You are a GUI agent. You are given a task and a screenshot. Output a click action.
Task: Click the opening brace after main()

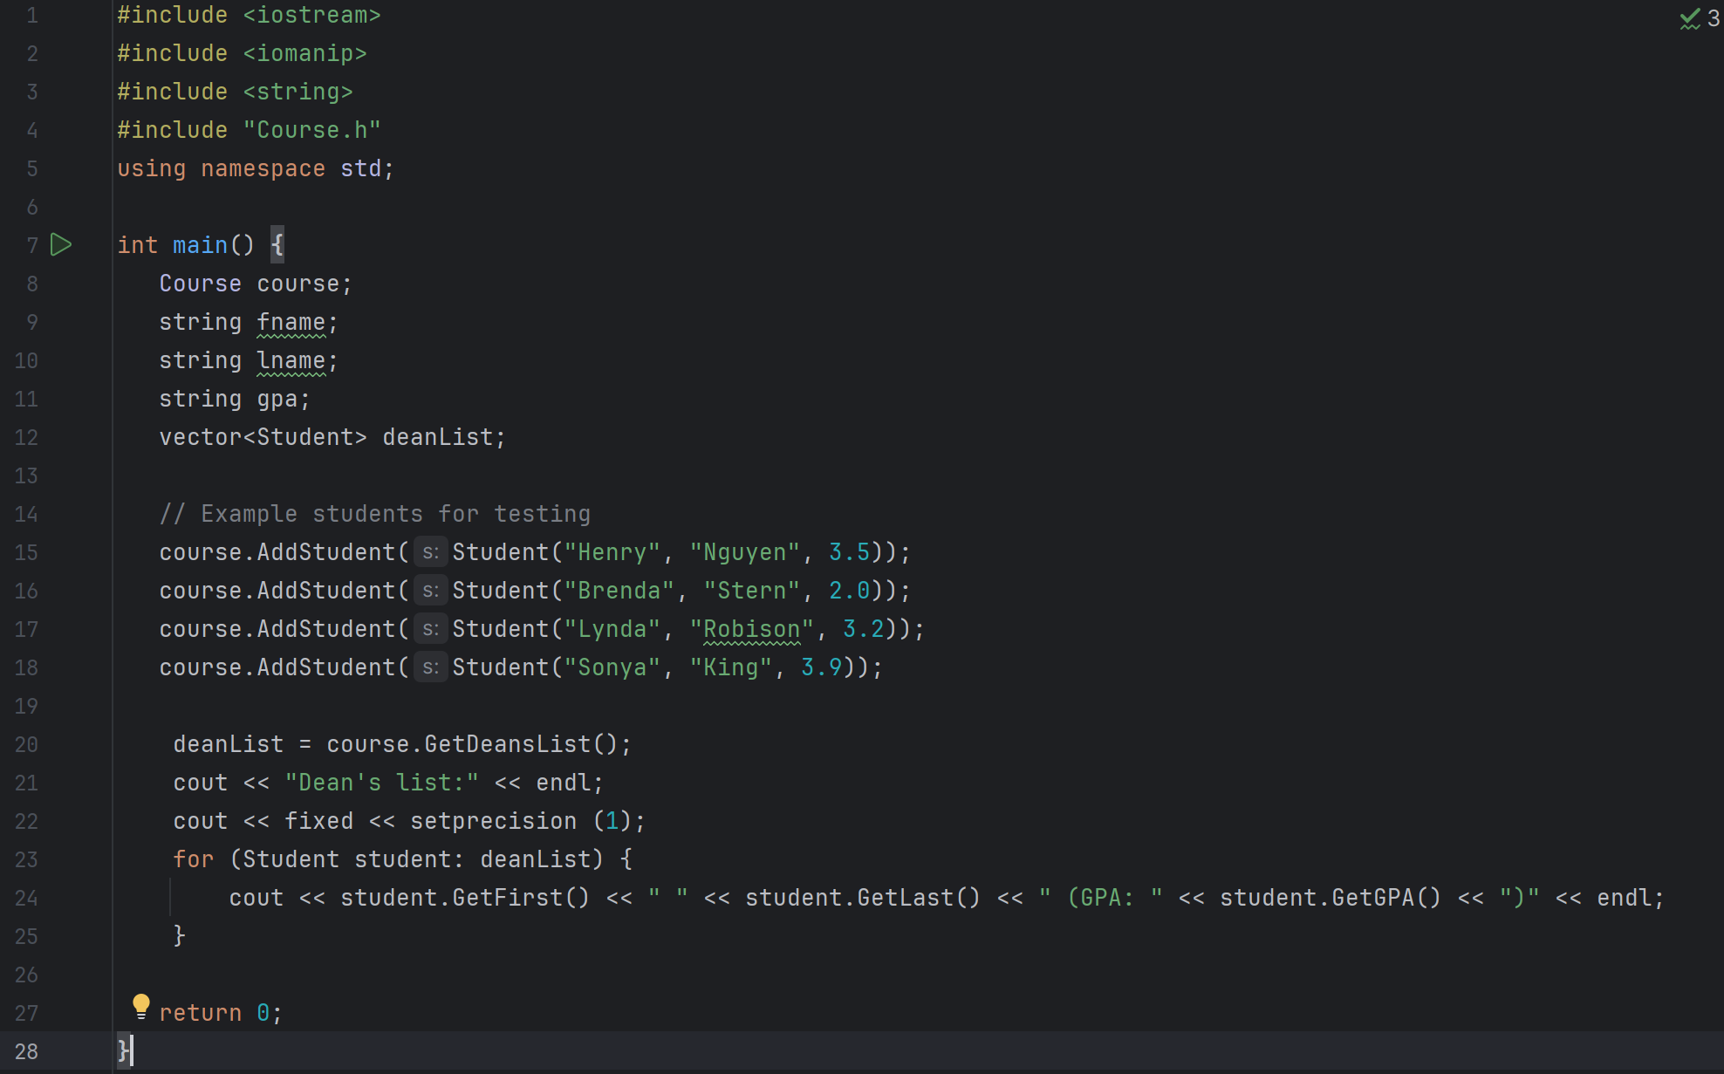pos(277,245)
